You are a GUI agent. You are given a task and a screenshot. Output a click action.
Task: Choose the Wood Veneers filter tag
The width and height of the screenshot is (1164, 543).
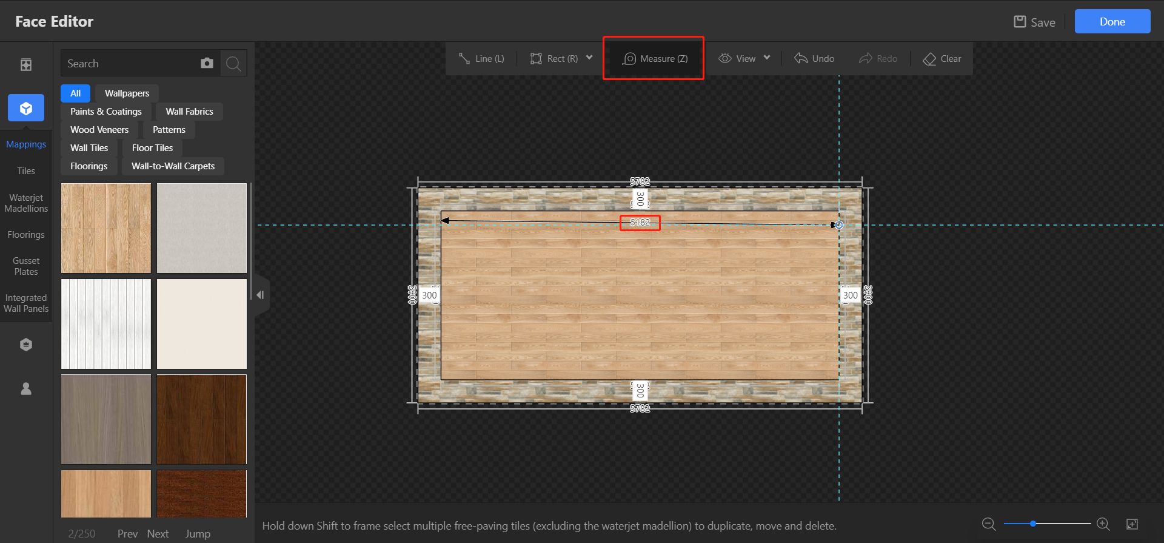[x=99, y=130]
